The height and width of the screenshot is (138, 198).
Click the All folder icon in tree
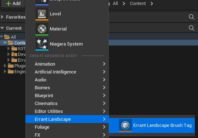(x=7, y=37)
